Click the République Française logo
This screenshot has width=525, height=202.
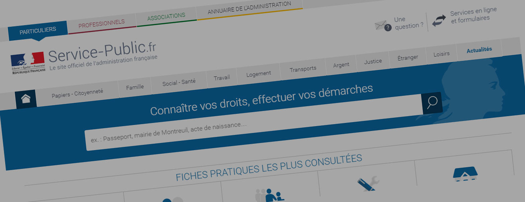click(x=28, y=63)
